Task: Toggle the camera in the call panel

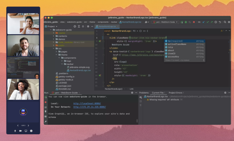Action: (x=21, y=131)
